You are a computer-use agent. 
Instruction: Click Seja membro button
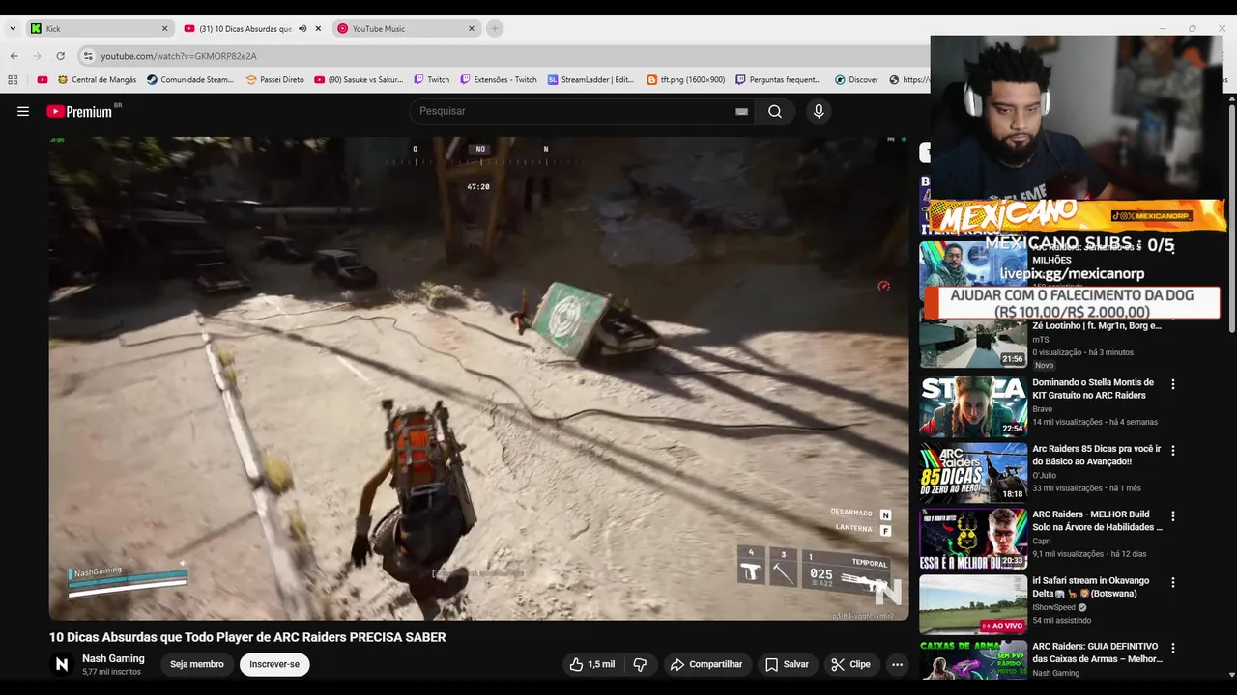tap(197, 664)
